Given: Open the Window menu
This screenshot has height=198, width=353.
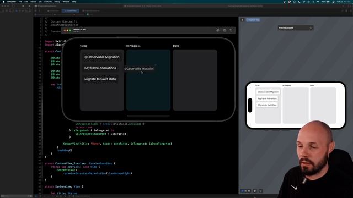Looking at the screenshot, I should tap(66, 2).
